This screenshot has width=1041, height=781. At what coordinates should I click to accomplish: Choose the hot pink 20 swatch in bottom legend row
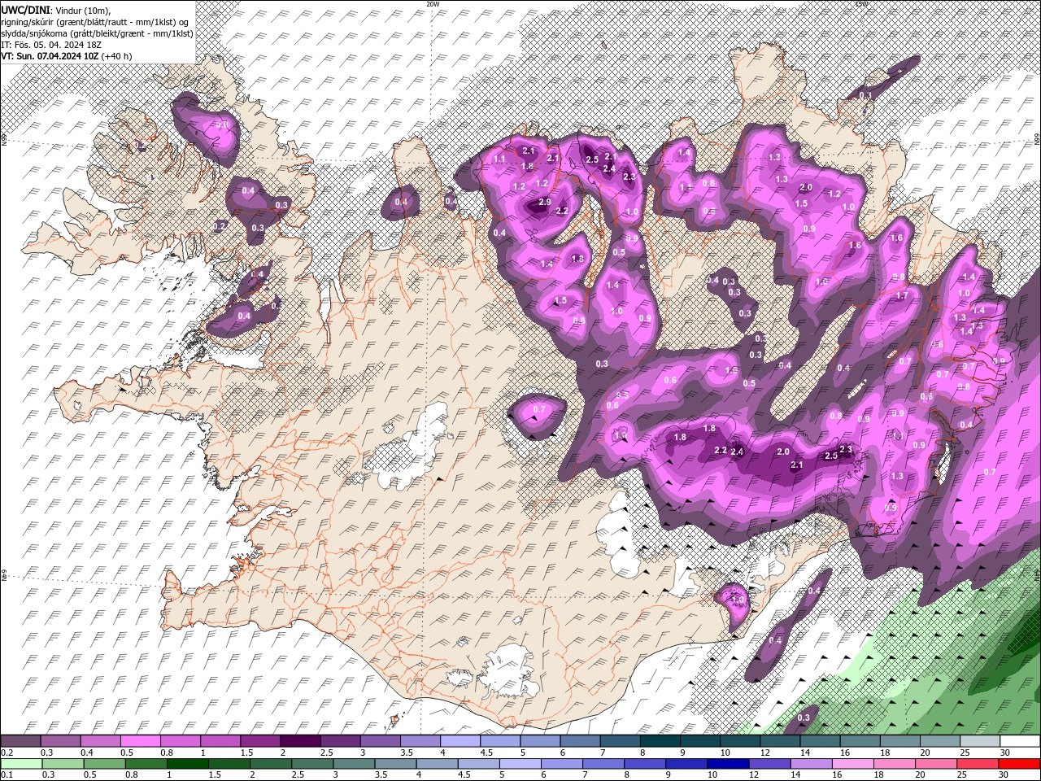[936, 764]
